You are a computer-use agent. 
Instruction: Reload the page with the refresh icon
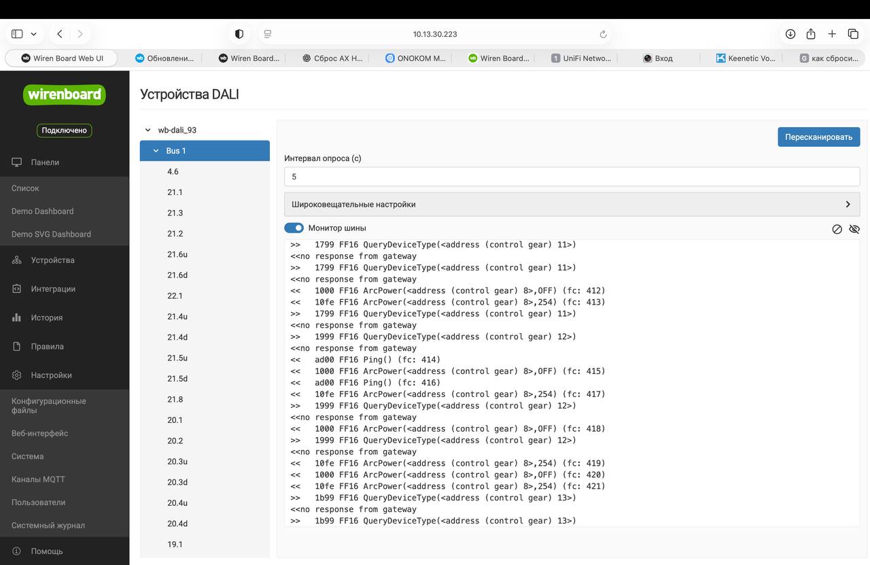pyautogui.click(x=603, y=34)
